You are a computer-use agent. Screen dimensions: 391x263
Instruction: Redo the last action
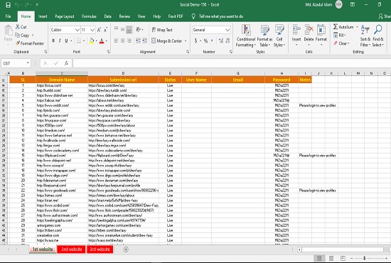pos(27,5)
